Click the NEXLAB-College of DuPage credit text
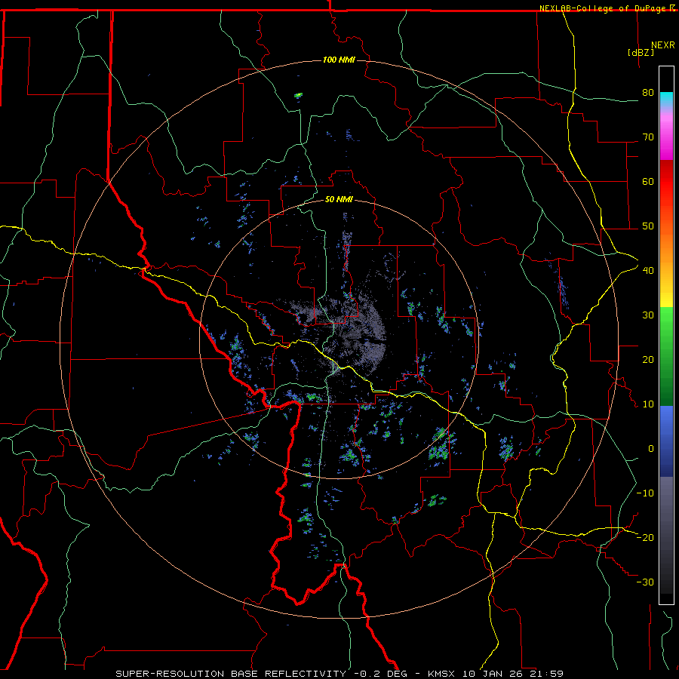Image resolution: width=679 pixels, height=679 pixels. [x=603, y=8]
